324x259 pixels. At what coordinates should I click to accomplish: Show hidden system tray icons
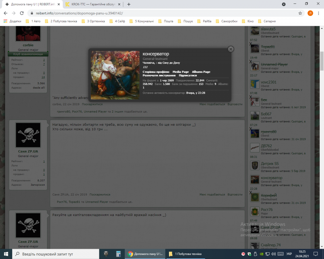(237, 254)
